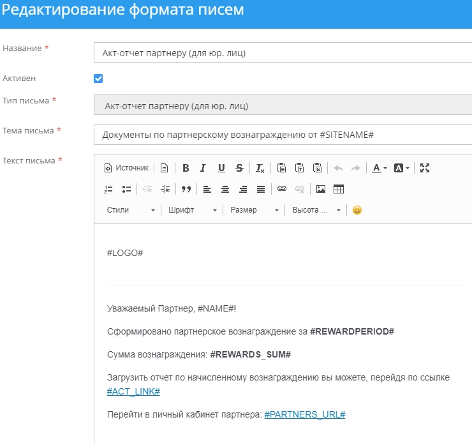Click the #ACT_LINK# hyperlink
472x445 pixels.
[133, 391]
